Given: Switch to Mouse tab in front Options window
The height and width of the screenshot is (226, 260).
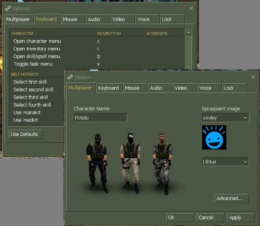Looking at the screenshot, I should pyautogui.click(x=135, y=88).
